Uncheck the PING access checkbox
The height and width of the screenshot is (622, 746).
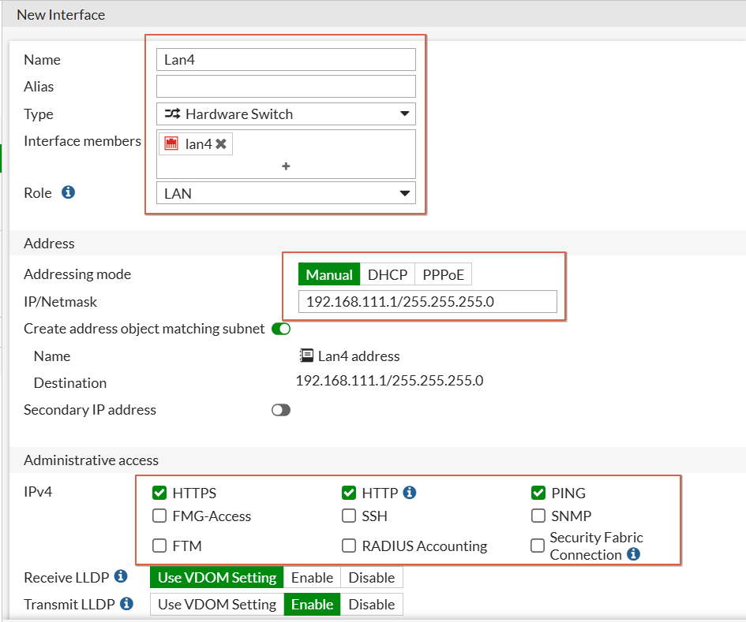538,493
